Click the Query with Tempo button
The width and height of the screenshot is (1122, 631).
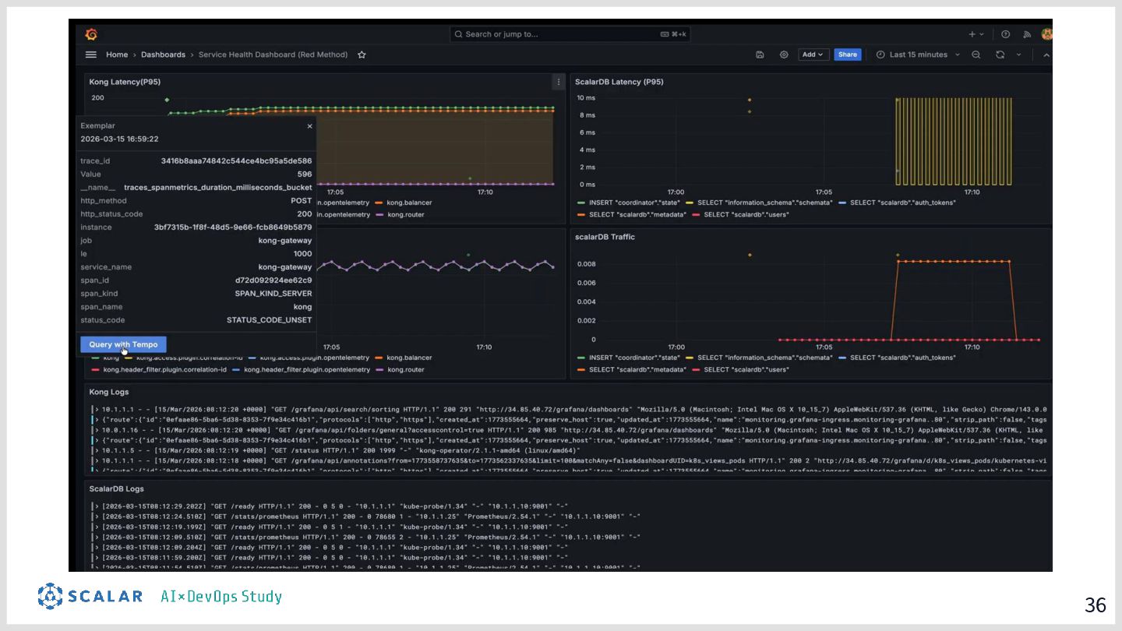point(123,344)
